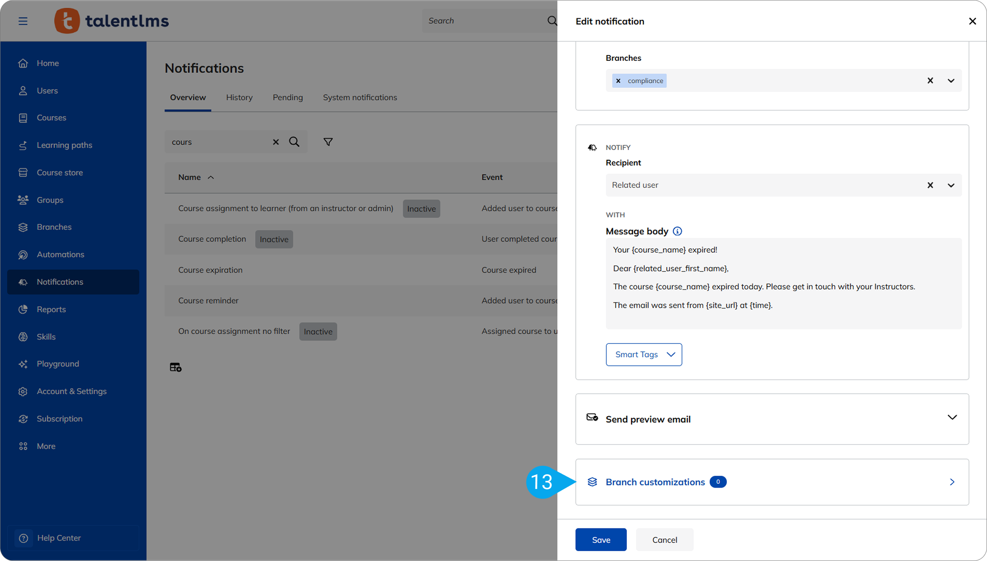The image size is (987, 561).
Task: Click into the Message body text area
Action: tap(783, 284)
